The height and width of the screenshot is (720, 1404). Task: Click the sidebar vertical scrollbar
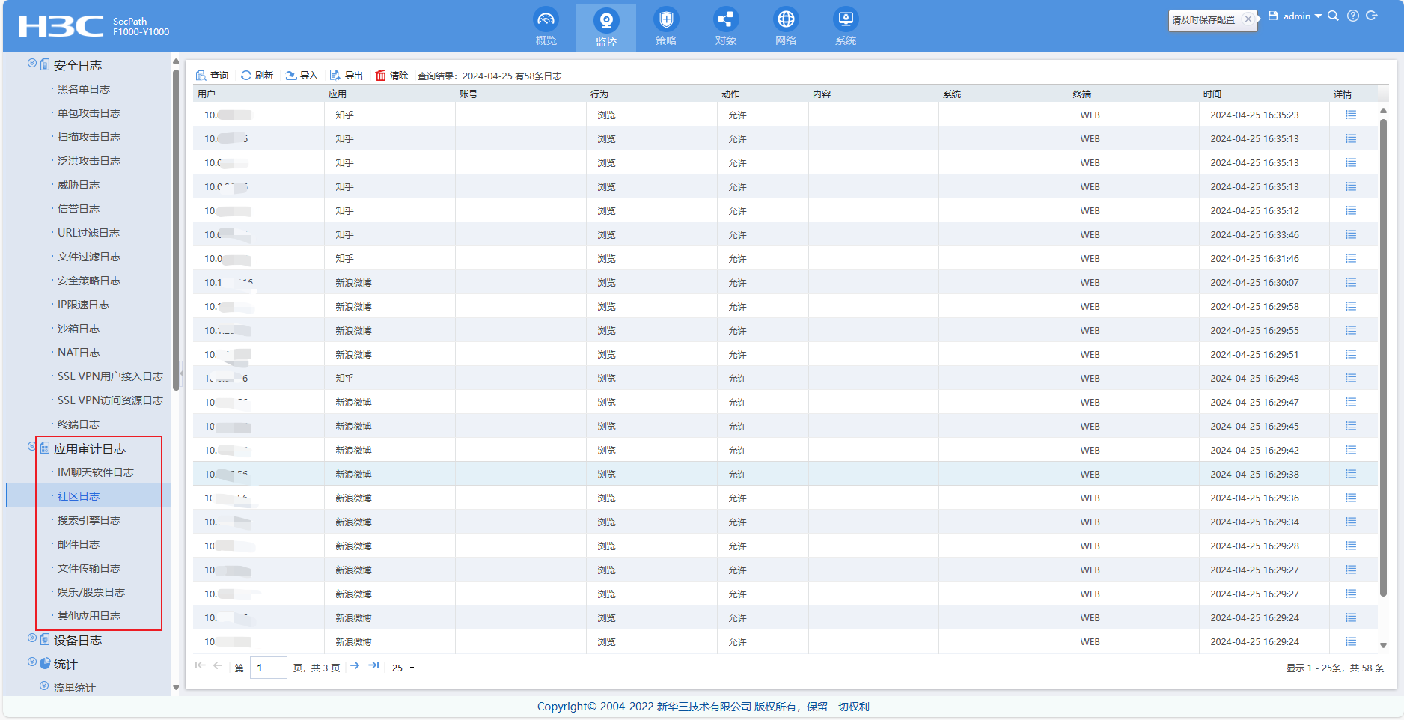tap(176, 230)
